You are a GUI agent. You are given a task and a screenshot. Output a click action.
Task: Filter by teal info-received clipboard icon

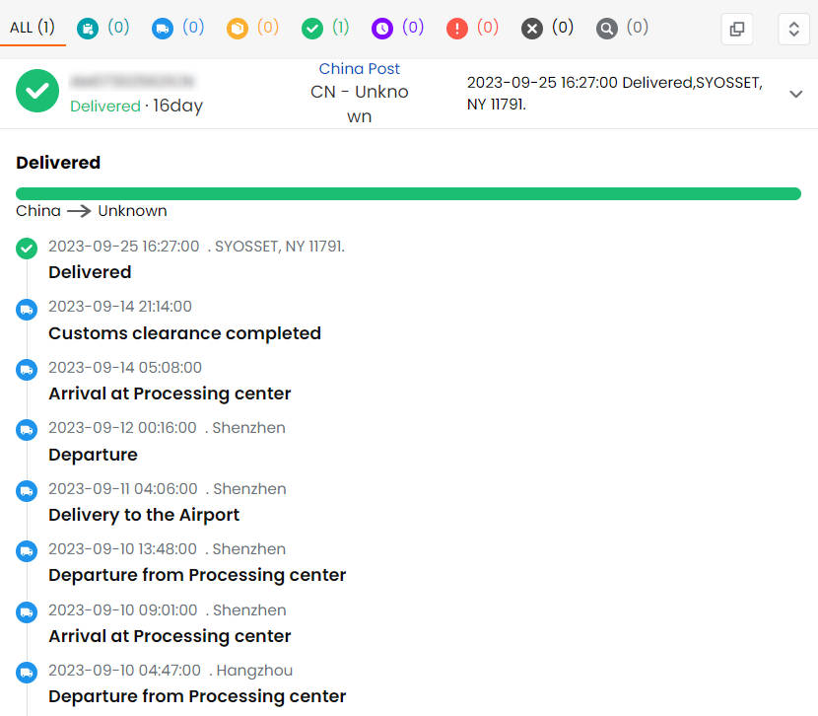pos(88,29)
